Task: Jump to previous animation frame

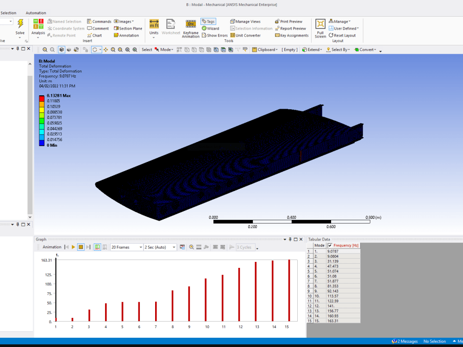Action: [66, 247]
